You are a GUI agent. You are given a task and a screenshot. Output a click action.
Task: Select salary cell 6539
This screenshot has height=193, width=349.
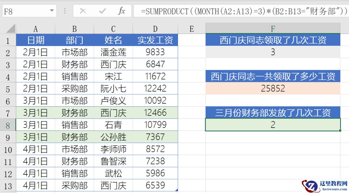[155, 185]
